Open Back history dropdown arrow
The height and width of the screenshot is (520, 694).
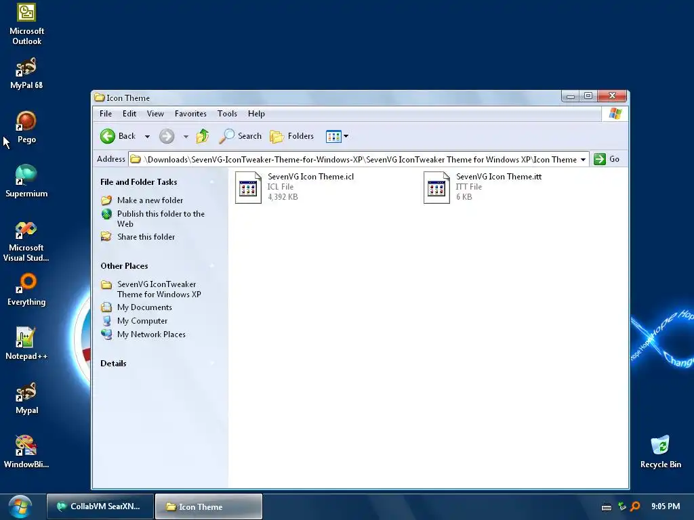pos(147,137)
